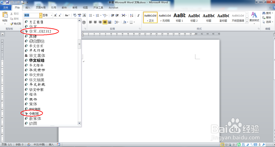The image size is (275, 147).
Task: Apply the 标题 1 heading style
Action: pyautogui.click(x=179, y=17)
